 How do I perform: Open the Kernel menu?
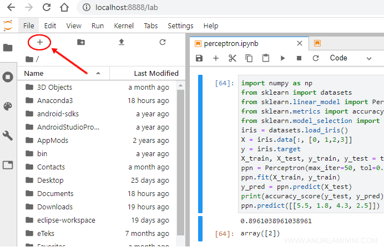pyautogui.click(x=124, y=25)
